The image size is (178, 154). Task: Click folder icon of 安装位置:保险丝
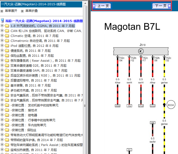7,130
